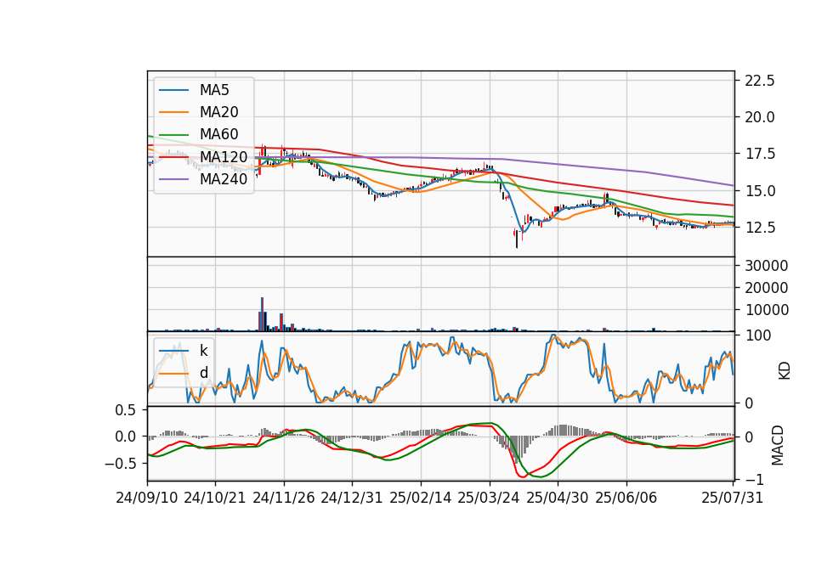Click the blue MA5 legend line sample
The height and width of the screenshot is (586, 816).
tap(173, 90)
